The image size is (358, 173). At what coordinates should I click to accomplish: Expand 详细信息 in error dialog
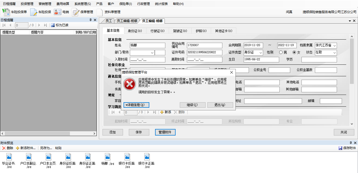(x=136, y=105)
